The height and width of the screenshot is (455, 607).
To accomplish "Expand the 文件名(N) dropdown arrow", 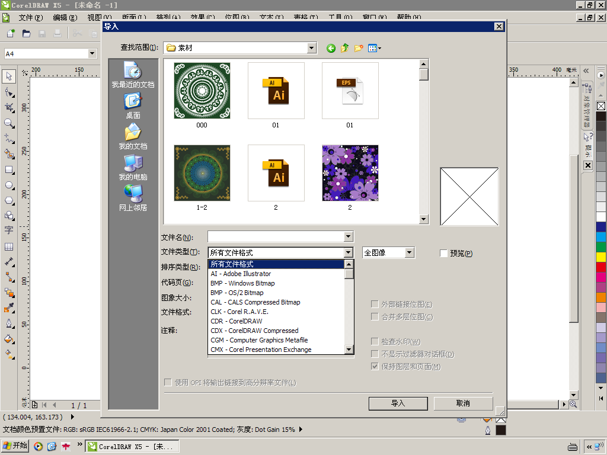I will coord(348,236).
